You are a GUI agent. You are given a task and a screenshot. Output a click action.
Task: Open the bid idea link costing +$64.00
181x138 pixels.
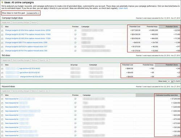[x=25, y=76]
